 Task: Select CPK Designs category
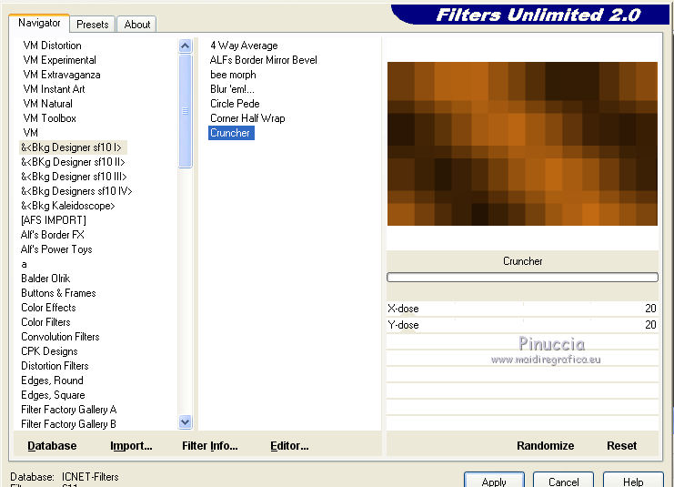tap(49, 351)
